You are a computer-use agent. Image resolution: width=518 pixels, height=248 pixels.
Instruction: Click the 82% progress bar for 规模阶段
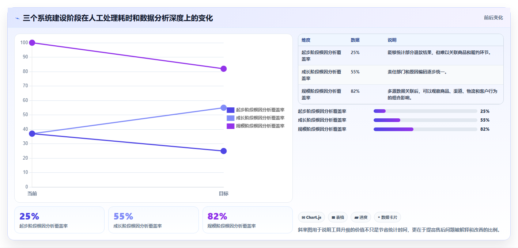(426, 129)
